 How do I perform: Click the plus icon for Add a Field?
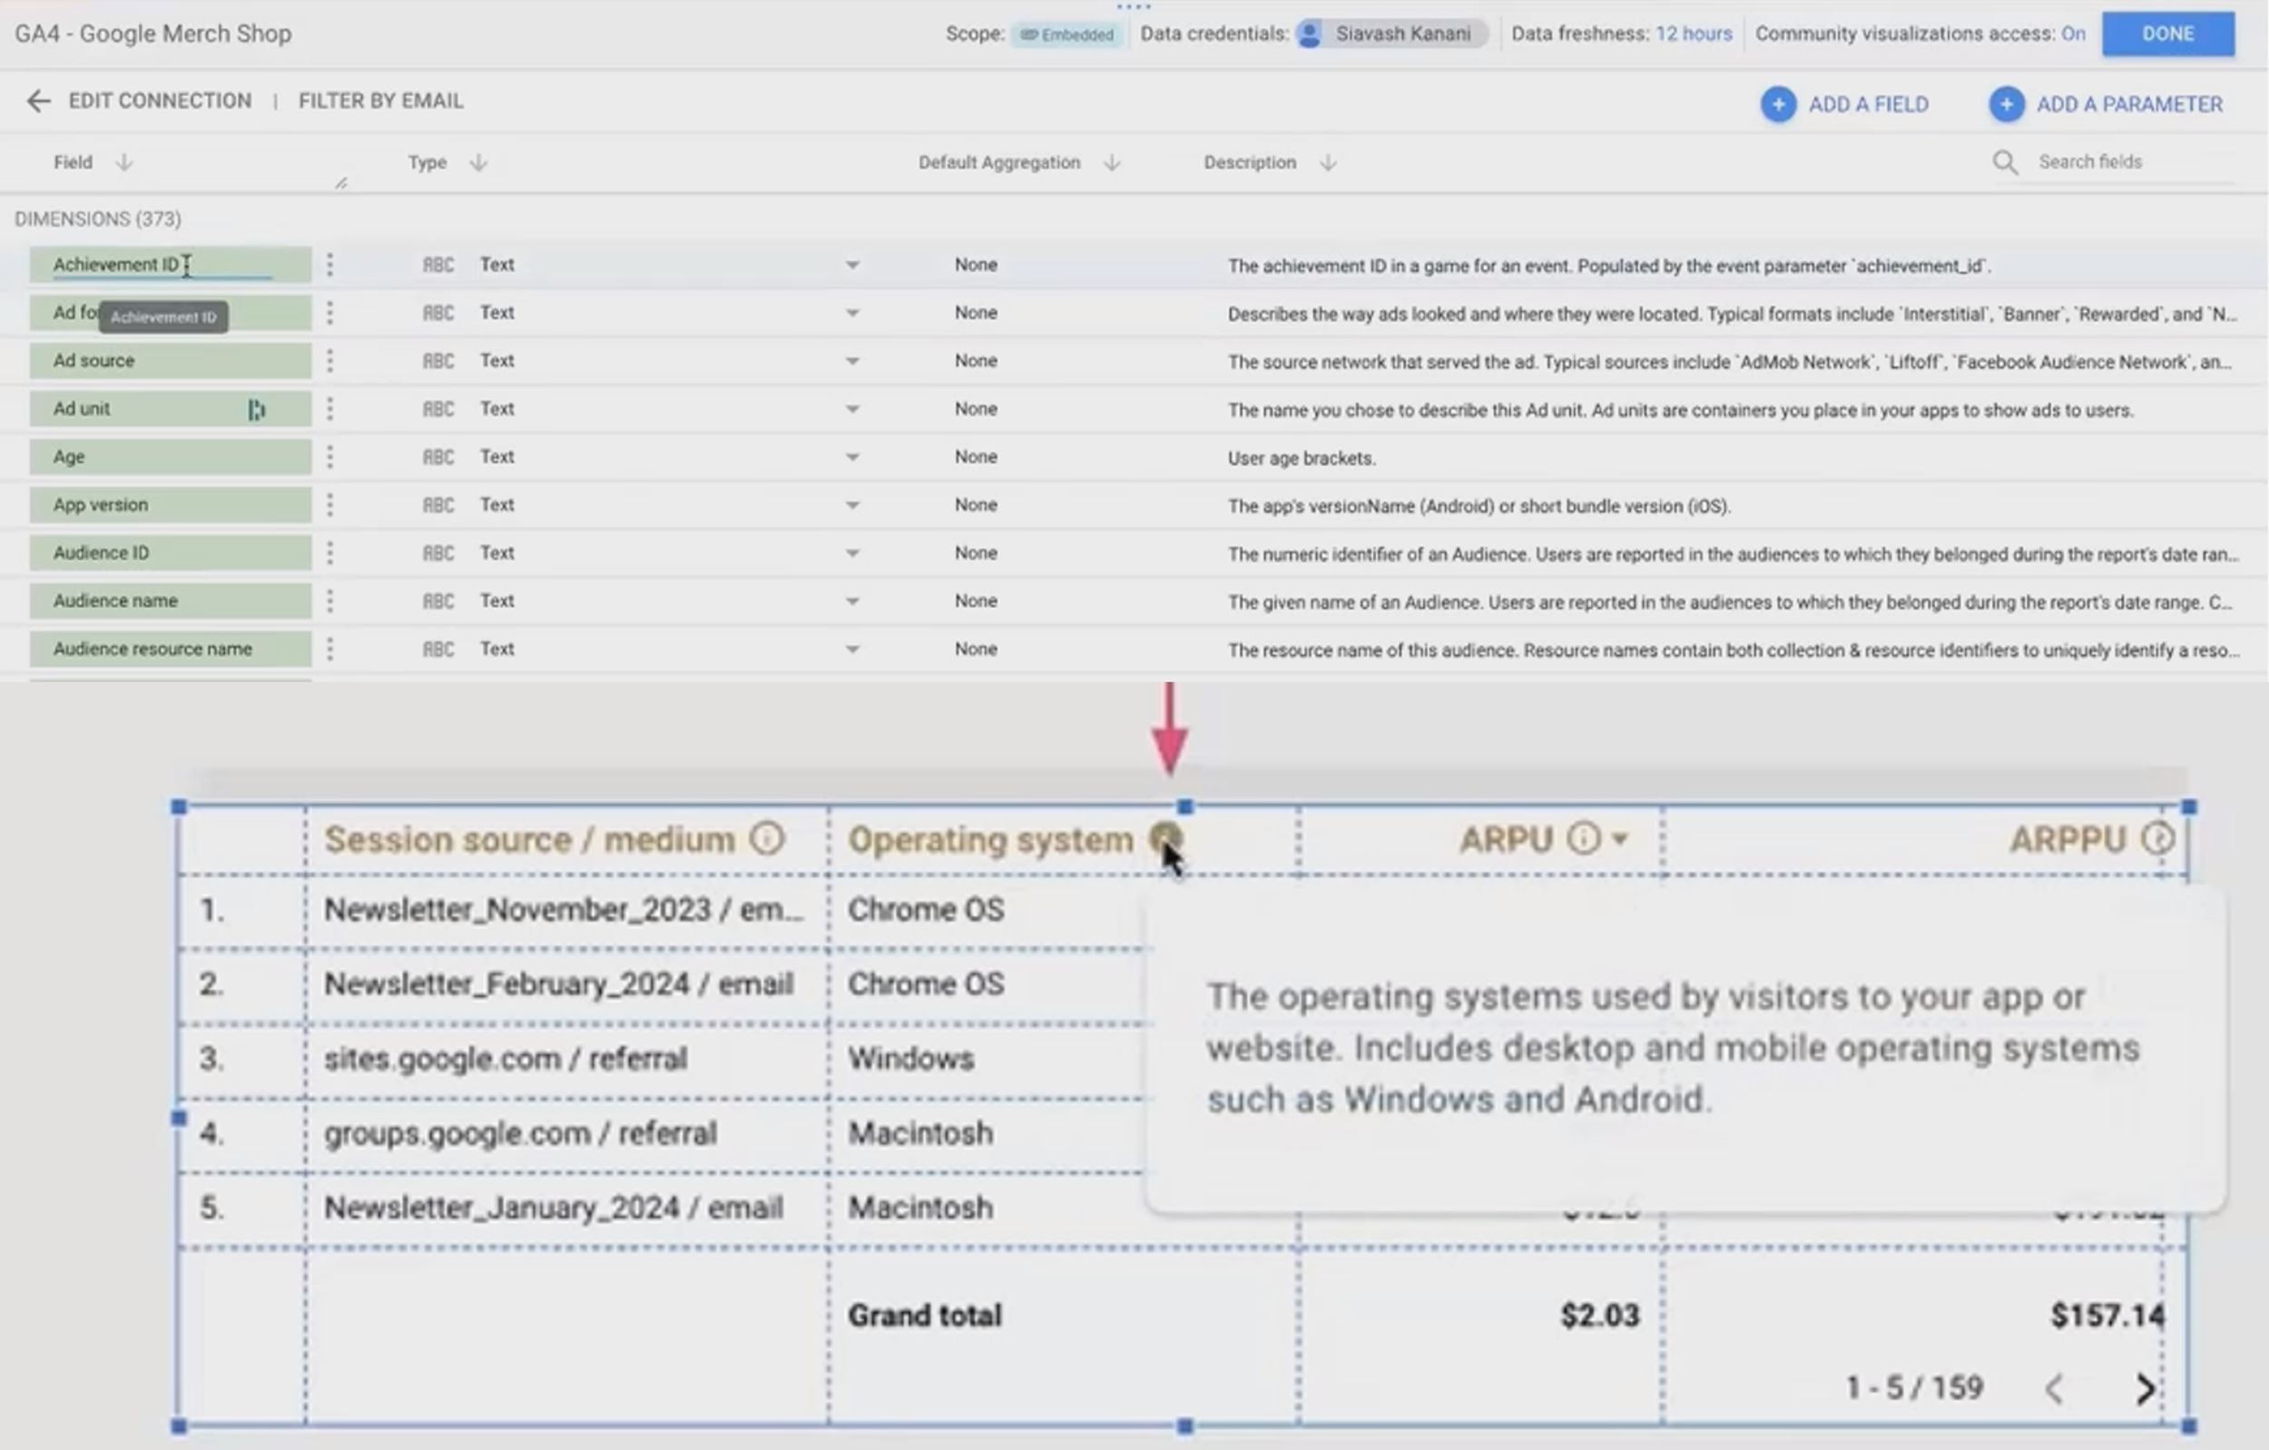(x=1777, y=103)
